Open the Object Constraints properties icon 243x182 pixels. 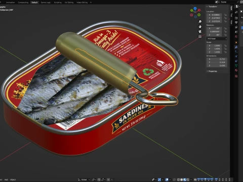click(x=236, y=61)
